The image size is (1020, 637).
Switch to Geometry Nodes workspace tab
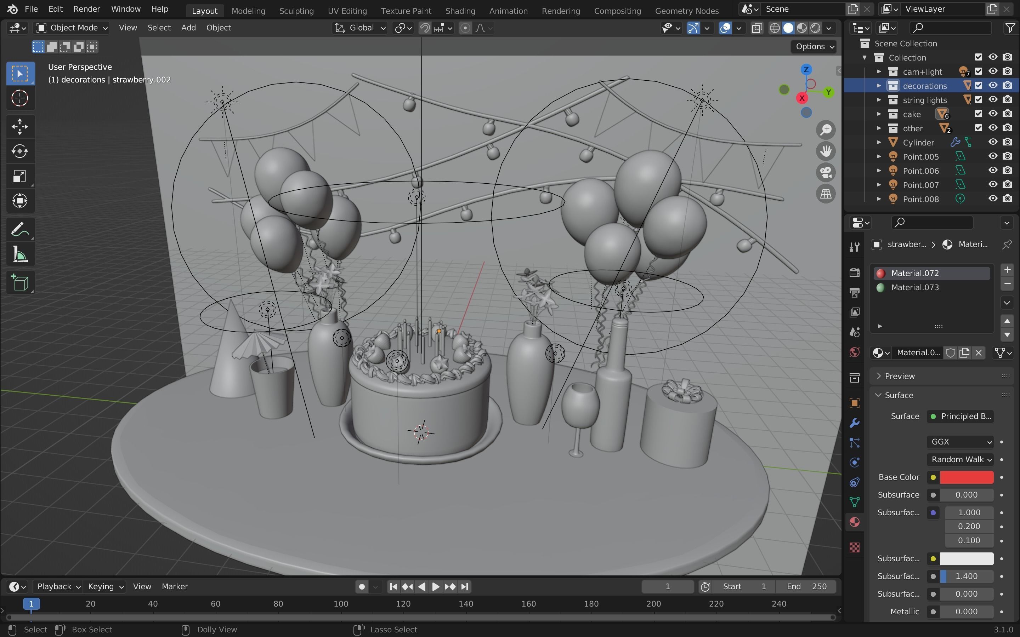click(x=687, y=11)
